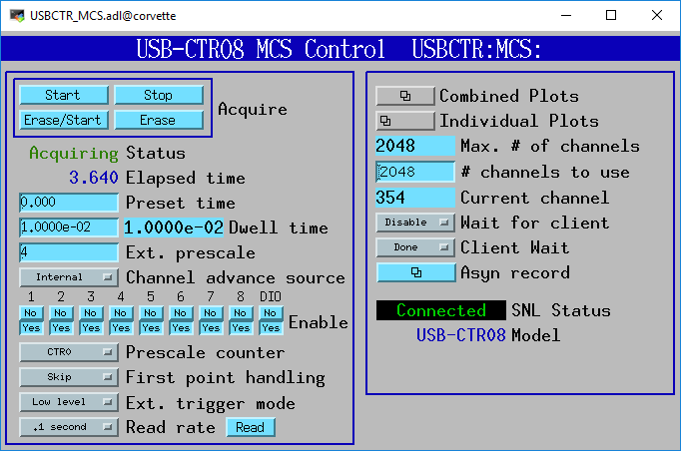681x451 pixels.
Task: Stop the acquisition
Action: [159, 95]
